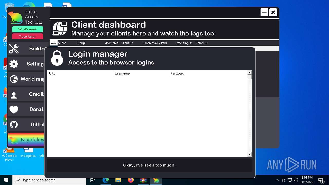Viewport: 329px width, 185px height.
Task: Click the volume speaker tray icon
Action: [296, 180]
